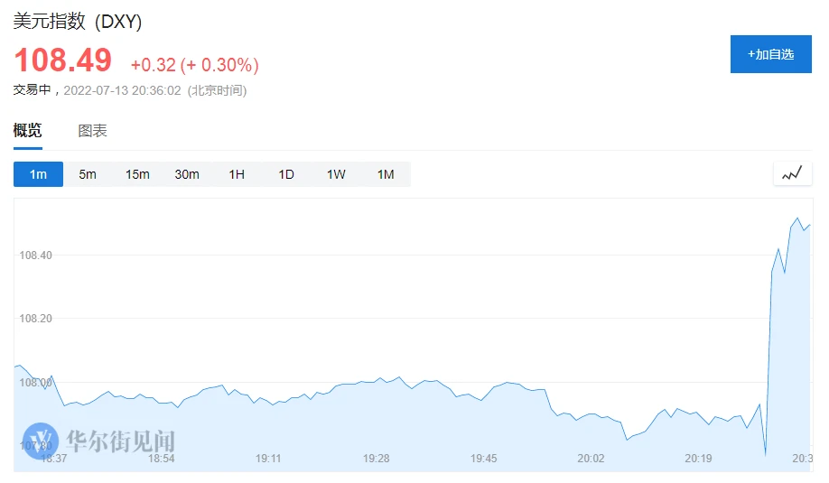This screenshot has height=483, width=829.
Task: Click the 美元指数 (DXY) title
Action: point(78,21)
